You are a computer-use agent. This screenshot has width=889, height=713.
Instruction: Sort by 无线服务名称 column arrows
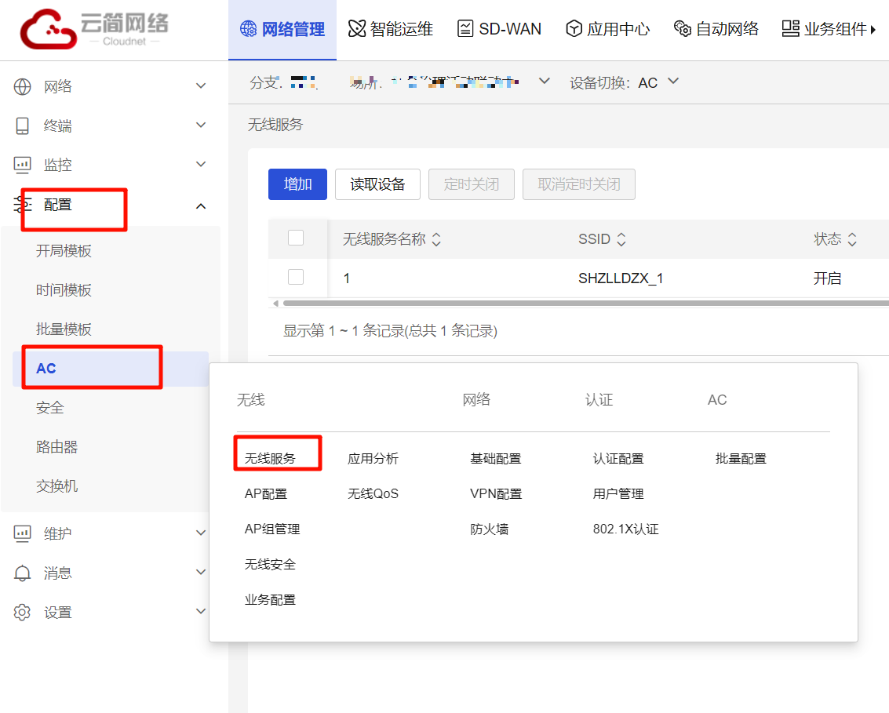click(x=436, y=239)
